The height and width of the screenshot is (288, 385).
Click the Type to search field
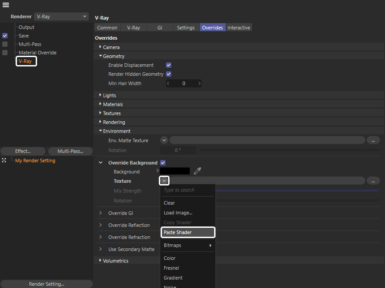(x=187, y=190)
